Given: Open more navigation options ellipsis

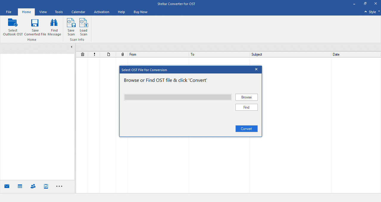Looking at the screenshot, I should point(59,186).
